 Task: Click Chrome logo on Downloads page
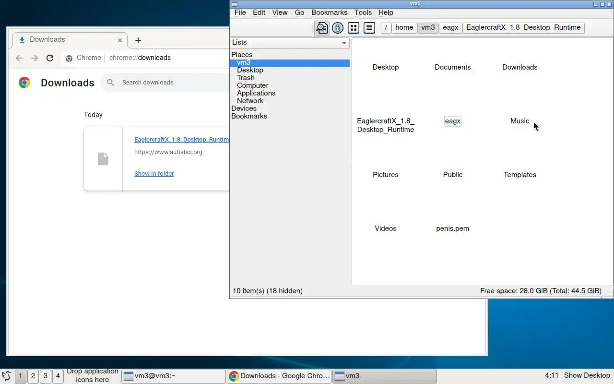(x=24, y=83)
